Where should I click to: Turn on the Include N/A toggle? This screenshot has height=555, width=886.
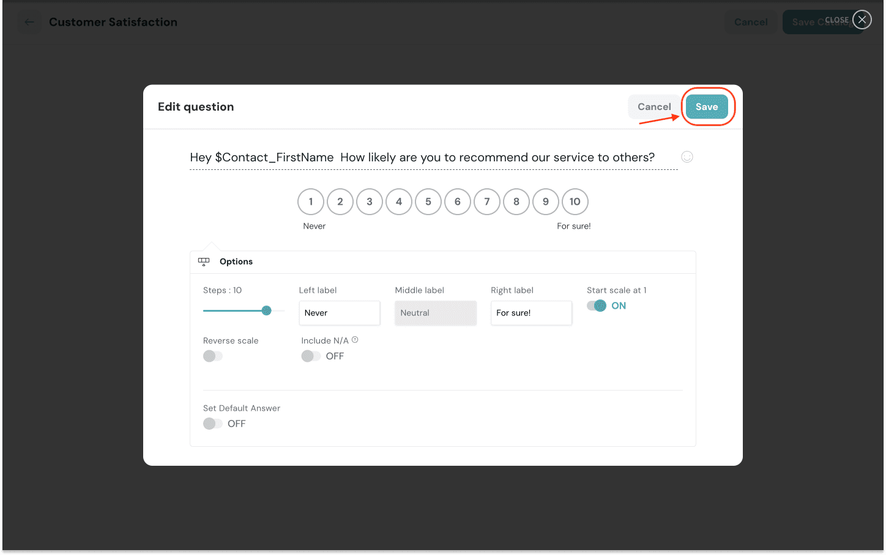(x=311, y=356)
